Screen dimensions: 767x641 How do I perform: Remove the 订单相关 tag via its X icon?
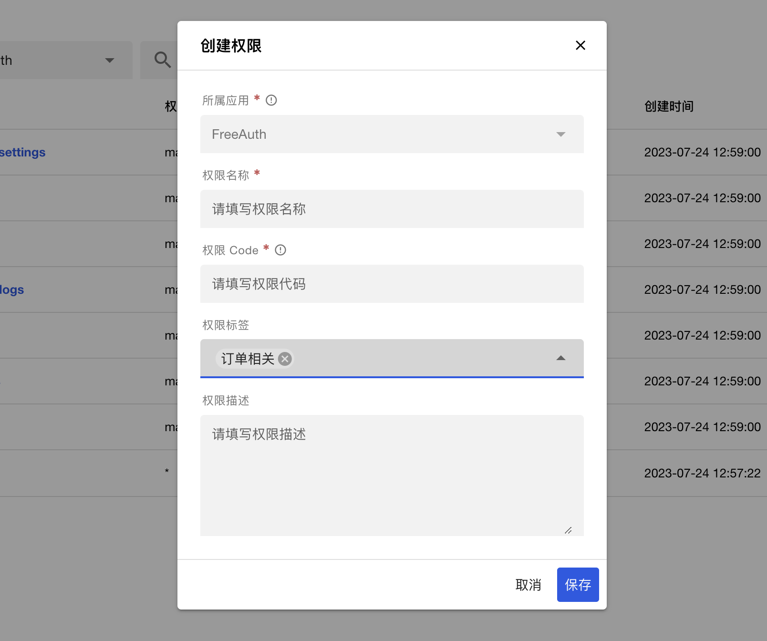285,359
